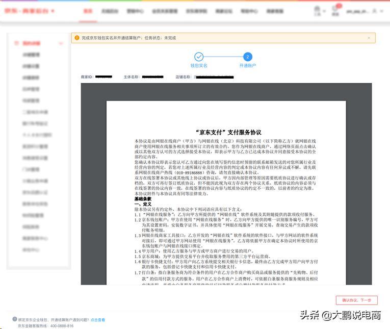Click the hotline number 010-89186888 in the agreement
The height and width of the screenshot is (329, 390).
(x=189, y=172)
